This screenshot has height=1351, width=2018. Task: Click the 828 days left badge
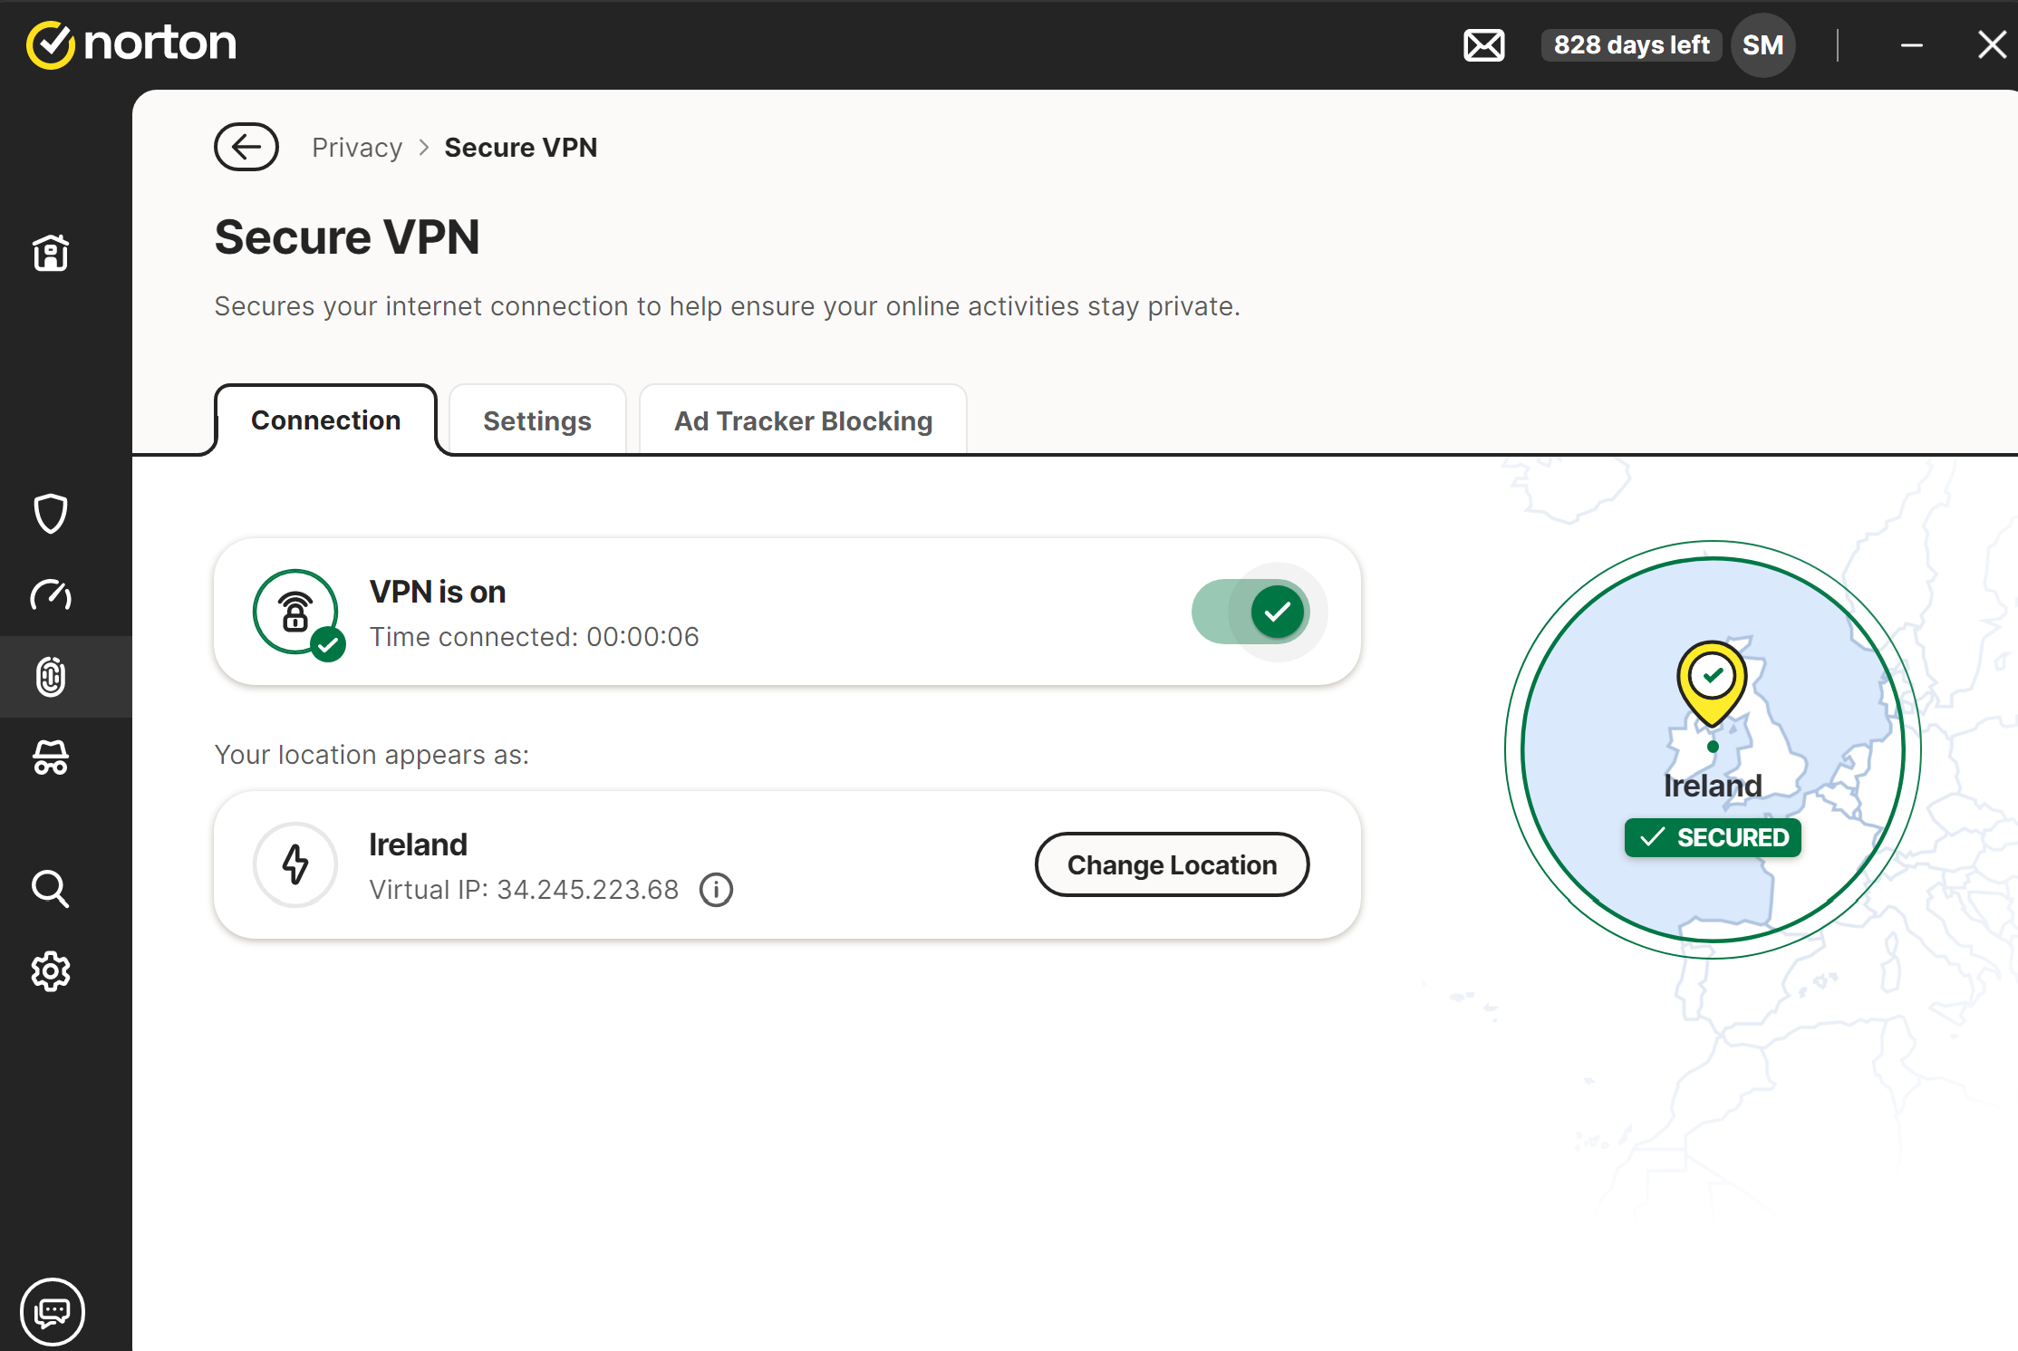click(1631, 45)
